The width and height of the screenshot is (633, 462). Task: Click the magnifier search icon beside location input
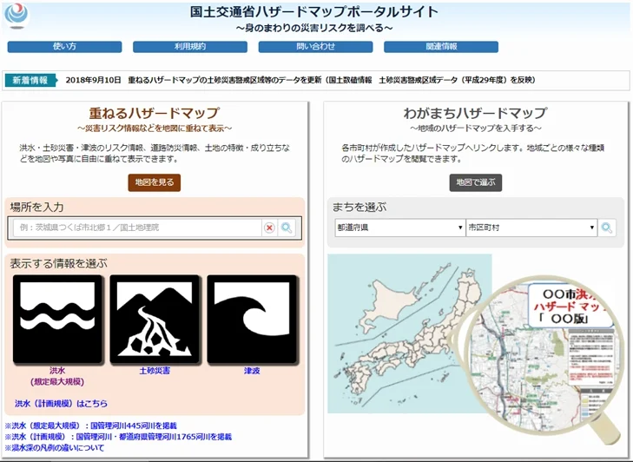287,228
